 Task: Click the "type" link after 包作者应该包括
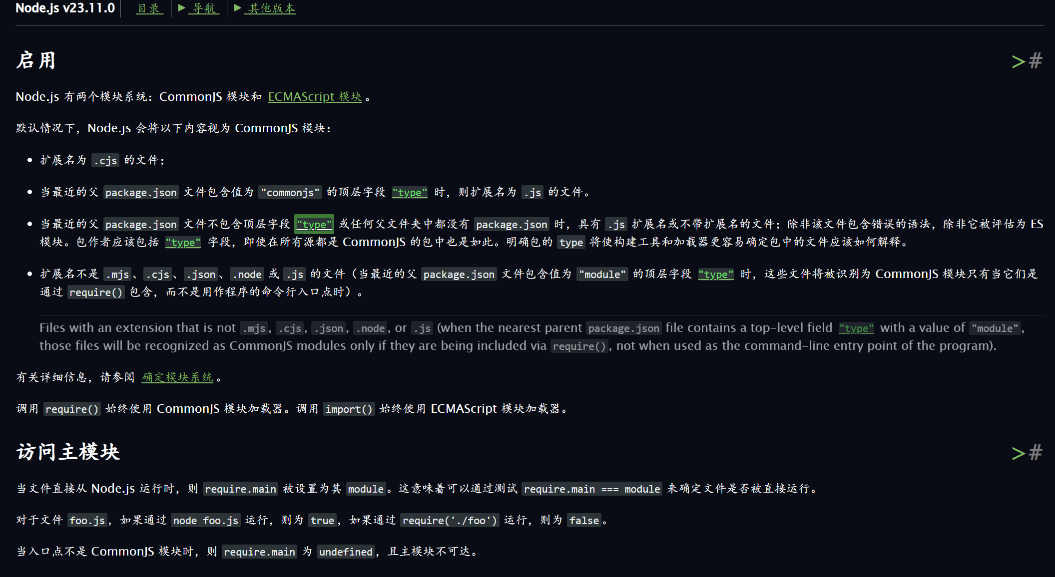tap(183, 243)
